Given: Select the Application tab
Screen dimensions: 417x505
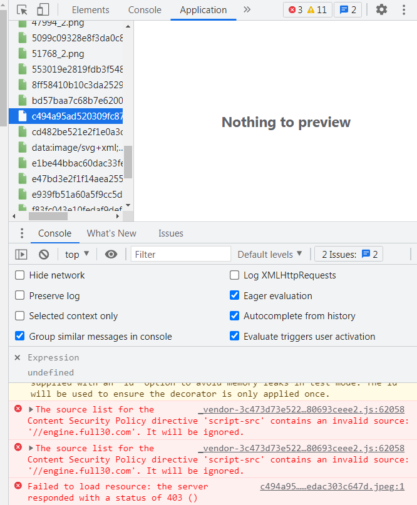Looking at the screenshot, I should [x=203, y=10].
